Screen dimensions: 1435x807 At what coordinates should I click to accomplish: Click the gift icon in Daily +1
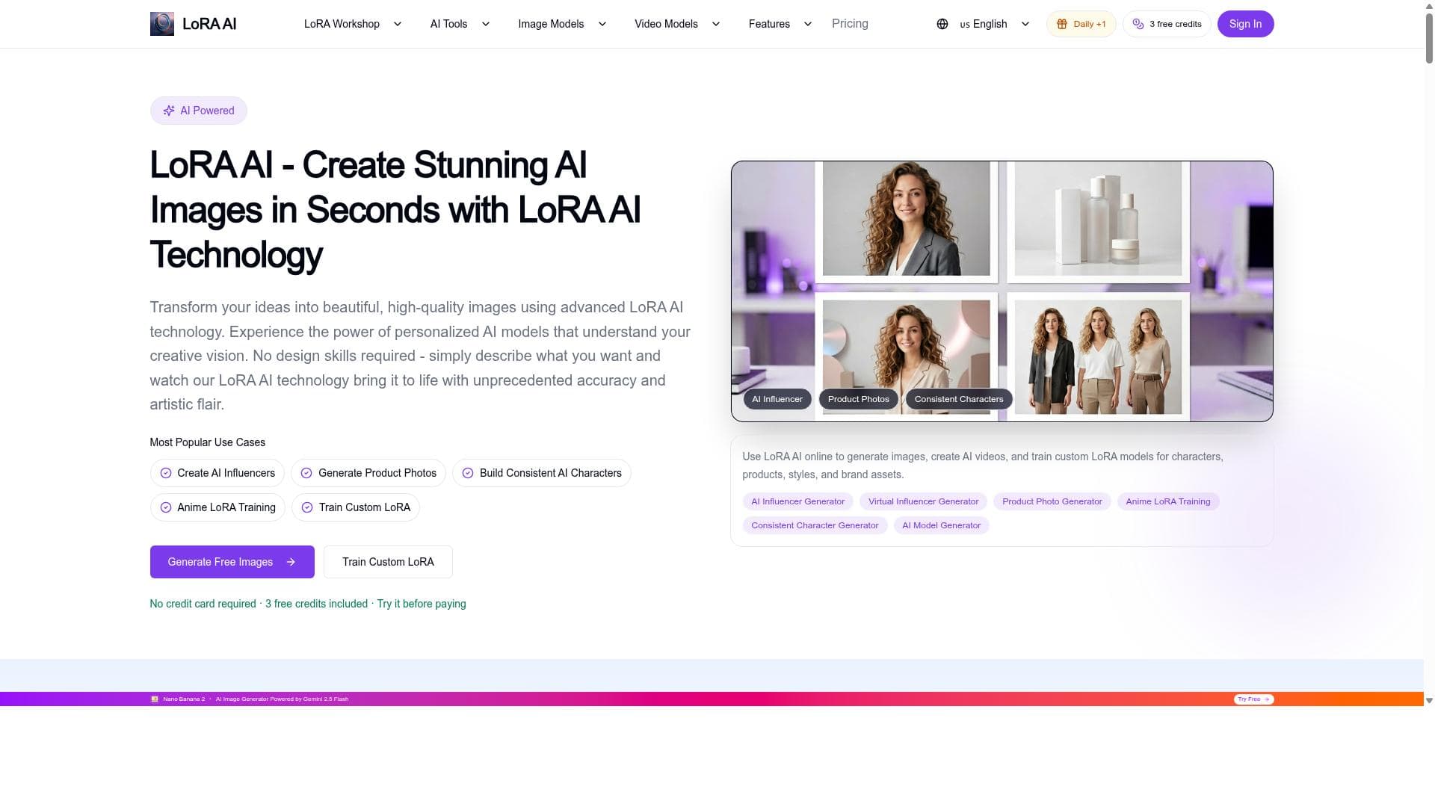pyautogui.click(x=1061, y=24)
